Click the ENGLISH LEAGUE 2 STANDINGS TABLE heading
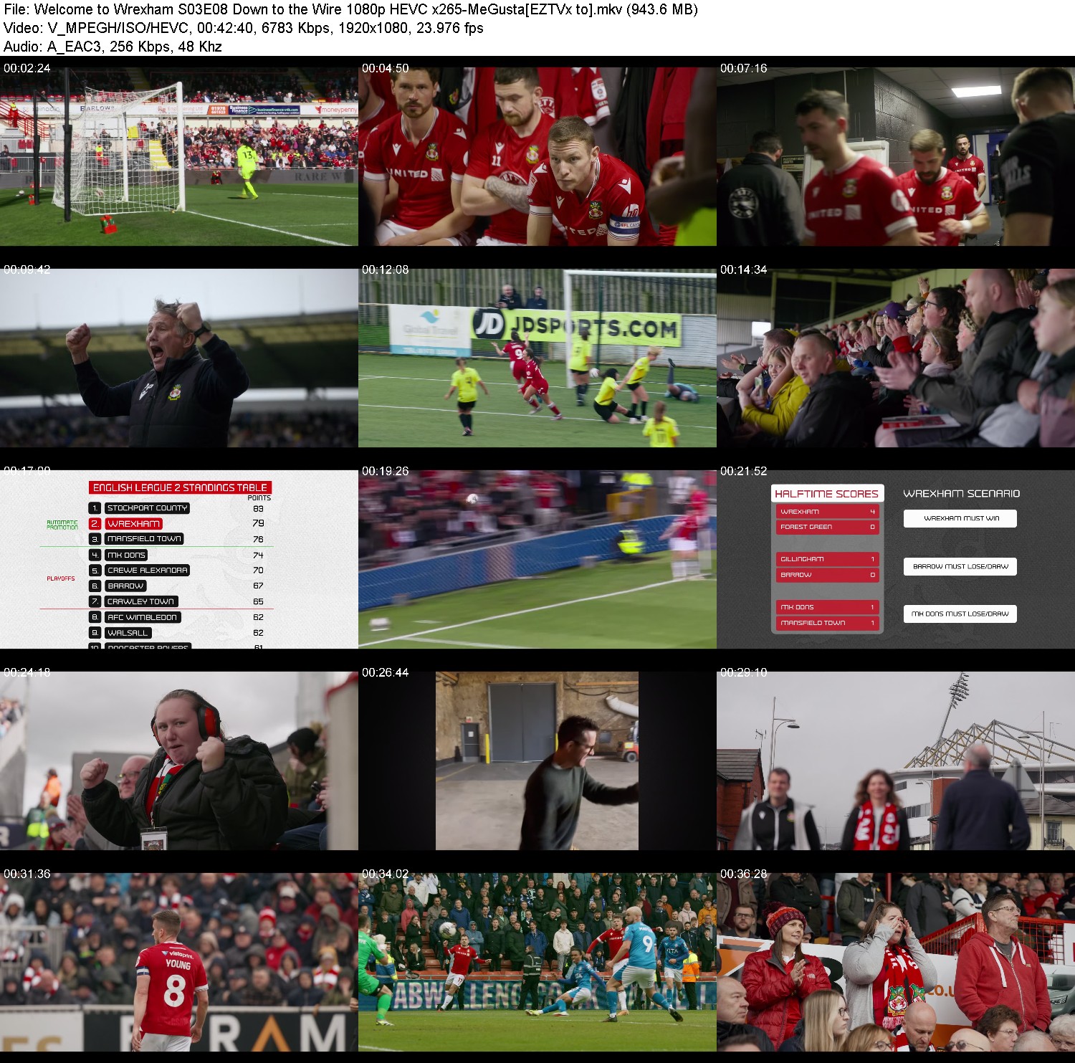The width and height of the screenshot is (1075, 1063). coord(180,487)
